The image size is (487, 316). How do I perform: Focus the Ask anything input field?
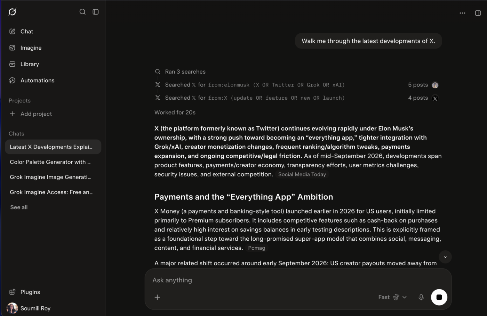(x=298, y=280)
